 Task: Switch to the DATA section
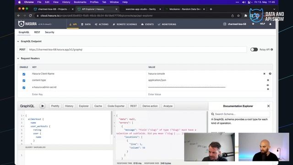86,24
